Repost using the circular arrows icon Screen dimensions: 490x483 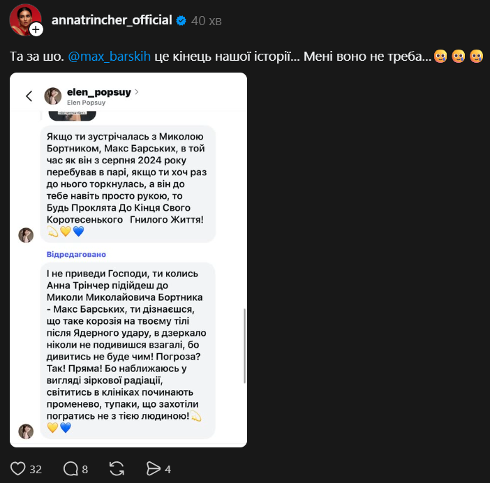117,468
